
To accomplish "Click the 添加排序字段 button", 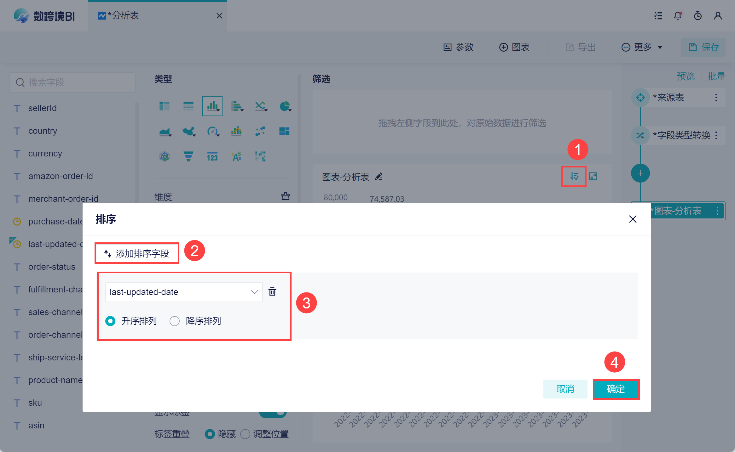I will tap(137, 253).
